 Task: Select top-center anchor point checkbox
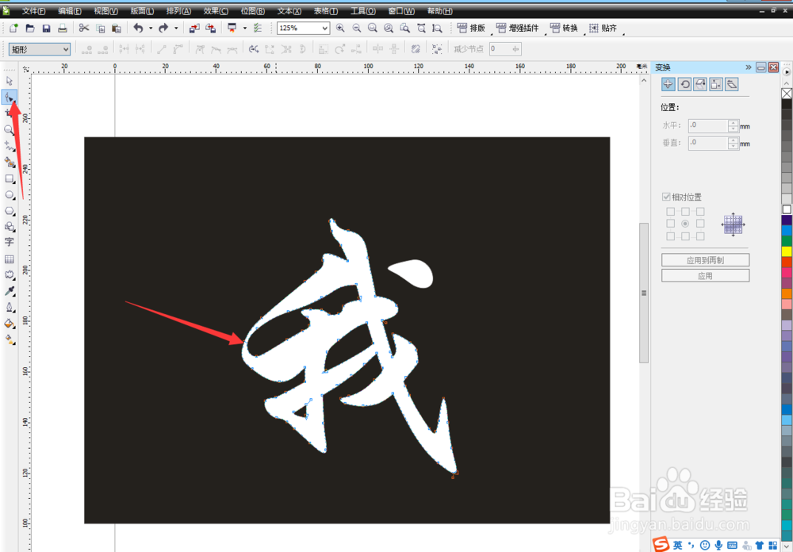tap(685, 212)
